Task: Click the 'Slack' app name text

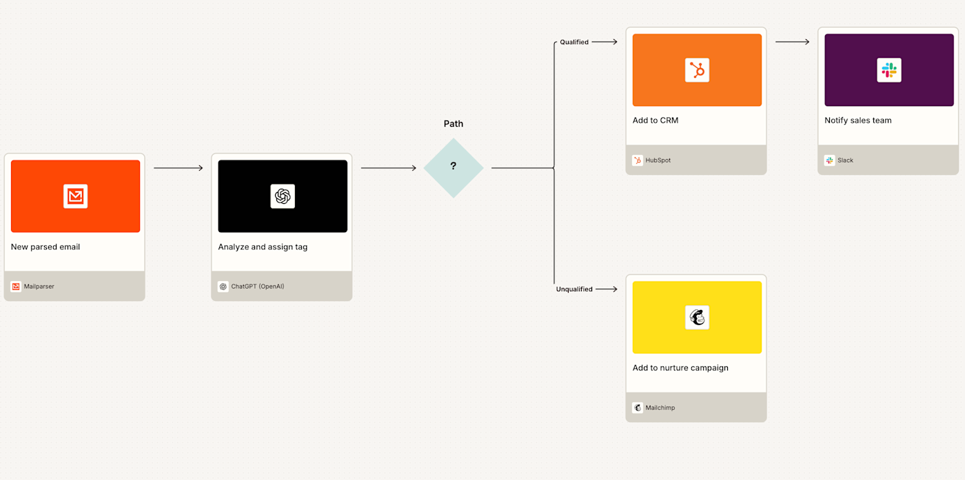Action: [x=846, y=160]
